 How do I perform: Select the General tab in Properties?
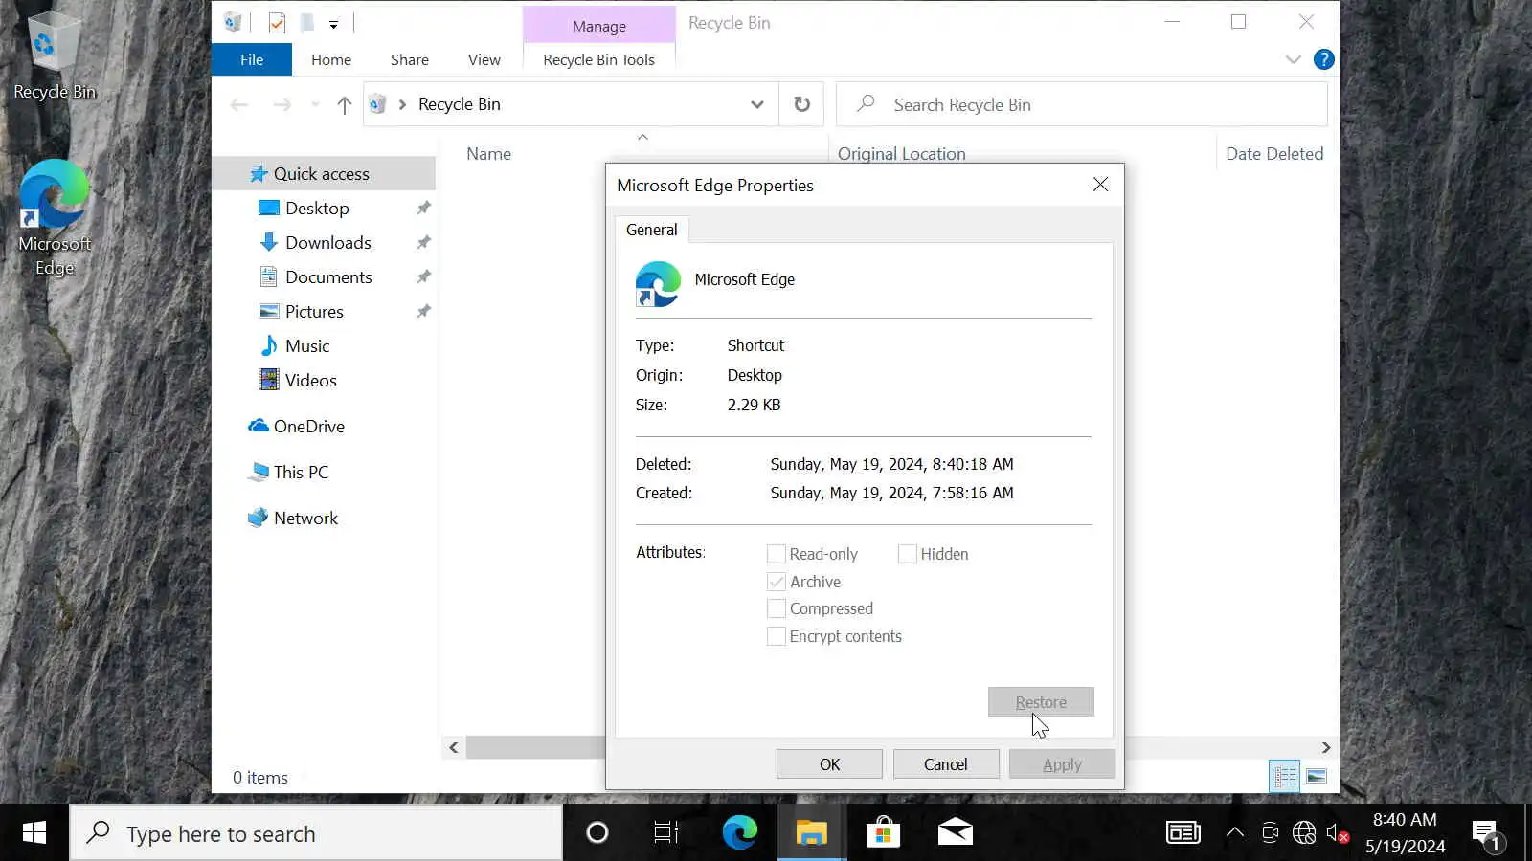pyautogui.click(x=652, y=230)
